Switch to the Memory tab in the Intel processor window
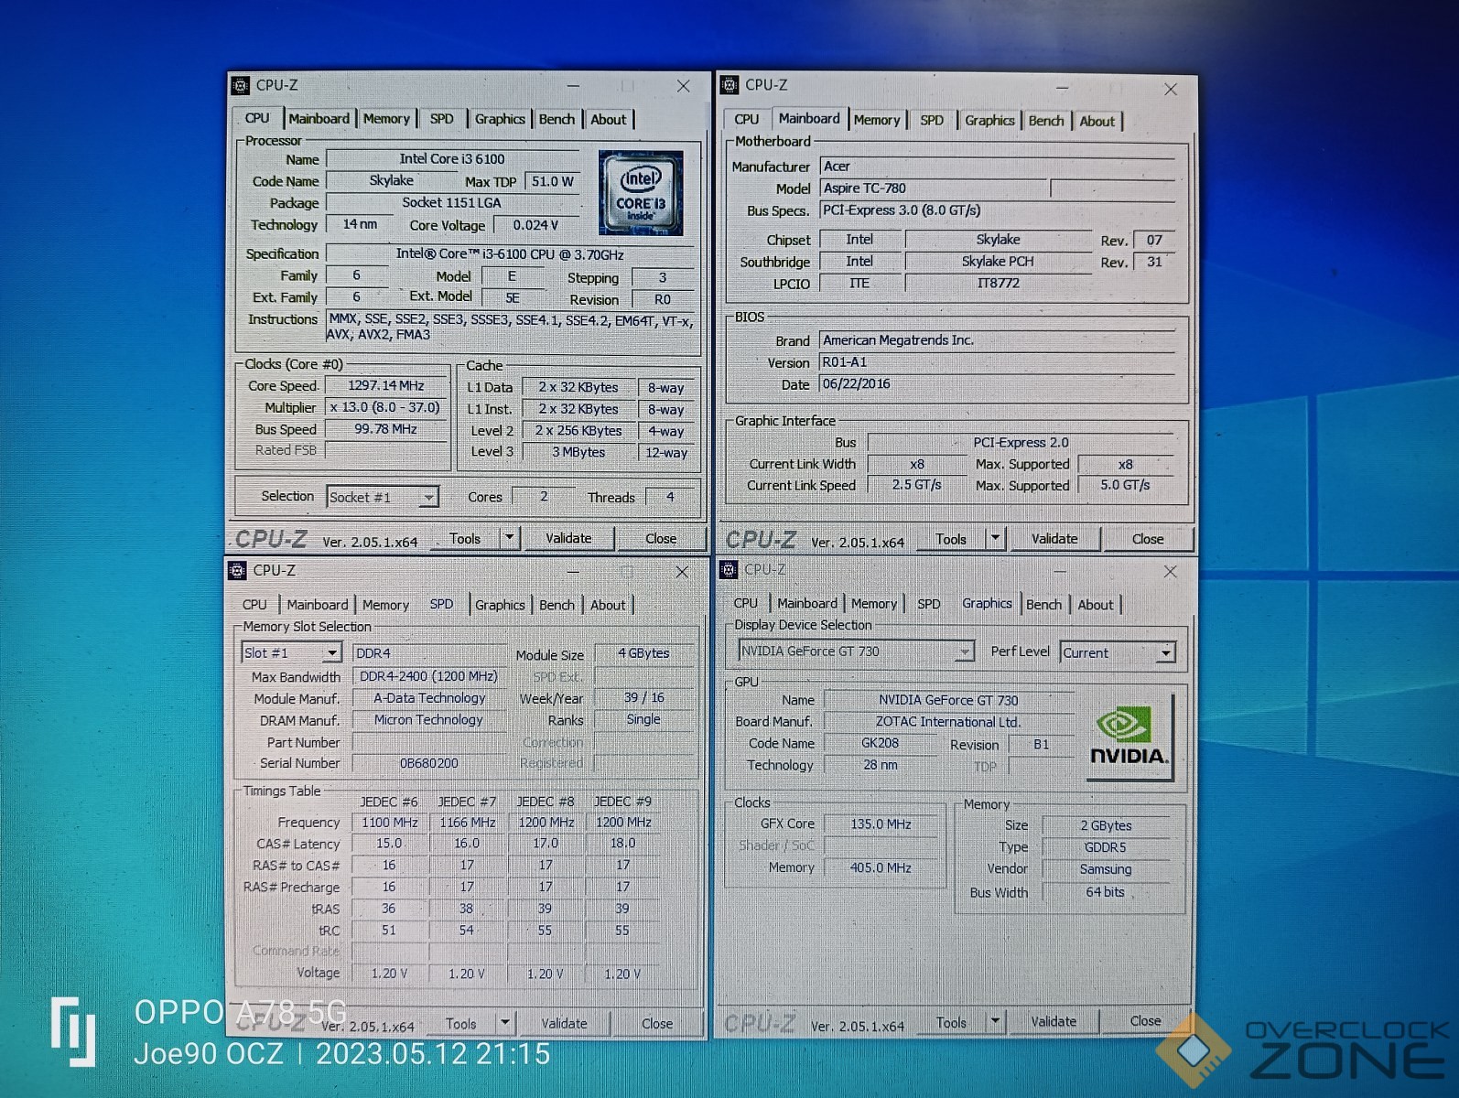This screenshot has height=1098, width=1459. click(x=386, y=119)
